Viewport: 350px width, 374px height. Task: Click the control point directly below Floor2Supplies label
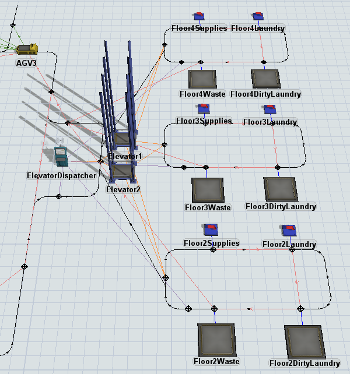pyautogui.click(x=213, y=249)
